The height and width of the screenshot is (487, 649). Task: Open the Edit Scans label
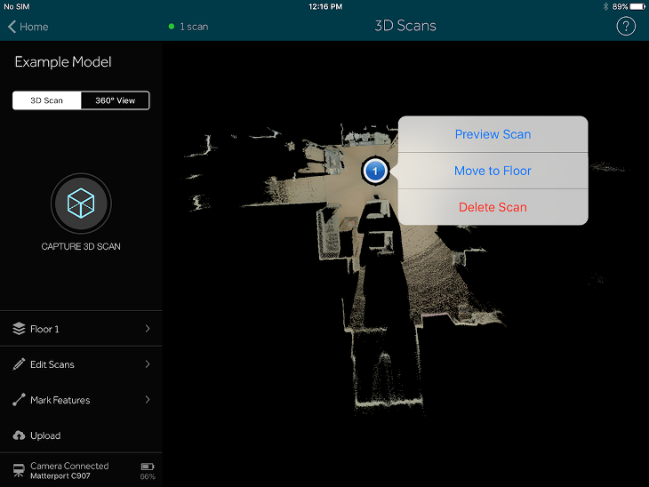point(52,364)
